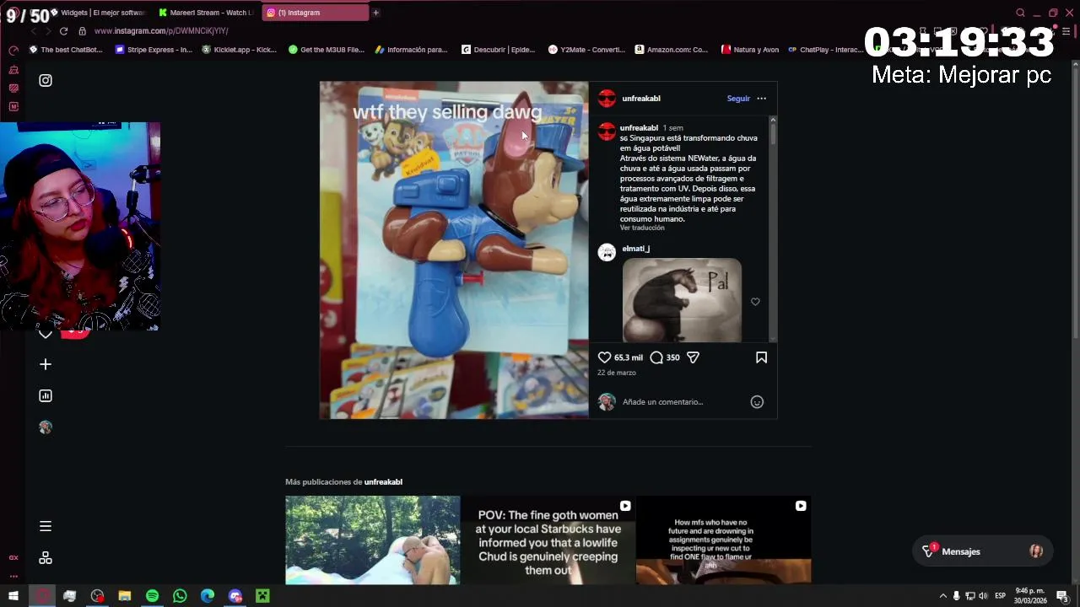Screen dimensions: 1080x607
Task: Open the Starbucks goth women POV reel
Action: pos(548,540)
